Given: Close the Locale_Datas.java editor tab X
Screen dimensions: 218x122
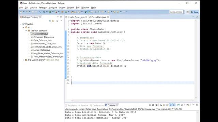Looking at the screenshot, I should coord(86,17).
